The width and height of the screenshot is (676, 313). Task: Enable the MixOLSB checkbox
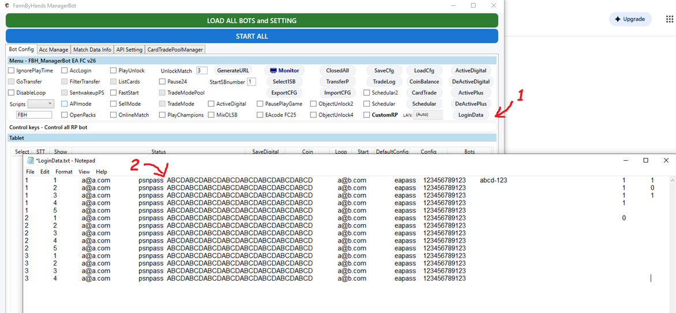click(x=211, y=115)
